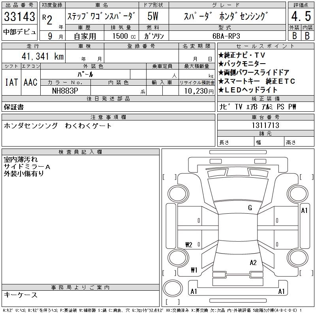This screenshot has width=316, height=316.
Task: Click the W2 damage marker on diagram
Action: [x=189, y=245]
